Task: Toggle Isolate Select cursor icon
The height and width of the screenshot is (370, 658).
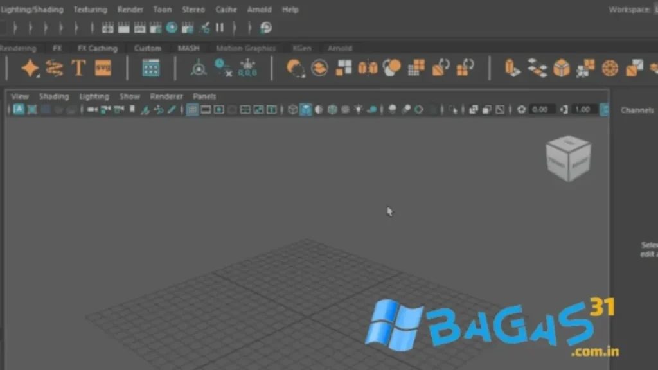Action: pos(453,109)
